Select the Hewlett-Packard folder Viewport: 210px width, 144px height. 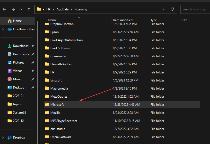pyautogui.click(x=62, y=64)
